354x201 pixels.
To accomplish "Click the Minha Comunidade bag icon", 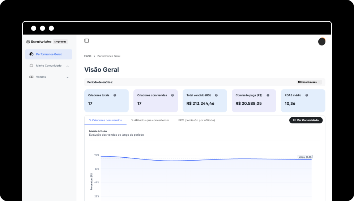I will 31,66.
